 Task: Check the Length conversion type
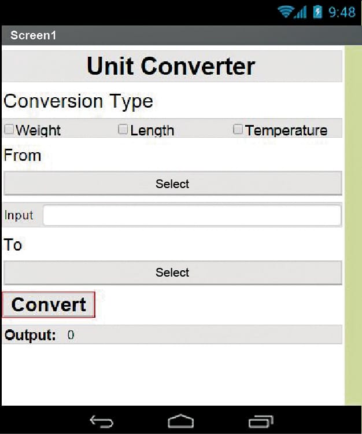click(x=123, y=130)
